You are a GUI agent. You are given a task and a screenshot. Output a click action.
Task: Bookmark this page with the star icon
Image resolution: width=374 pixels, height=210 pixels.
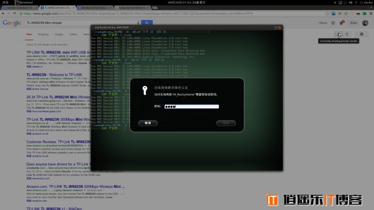pos(327,14)
